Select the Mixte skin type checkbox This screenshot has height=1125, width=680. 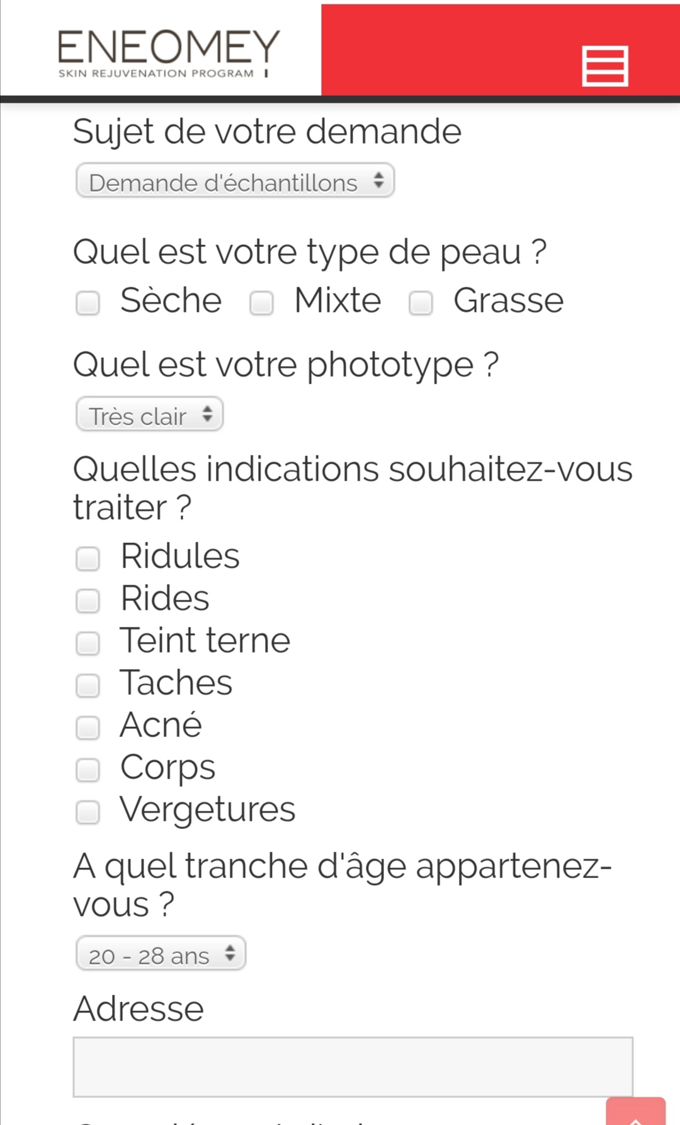coord(261,302)
